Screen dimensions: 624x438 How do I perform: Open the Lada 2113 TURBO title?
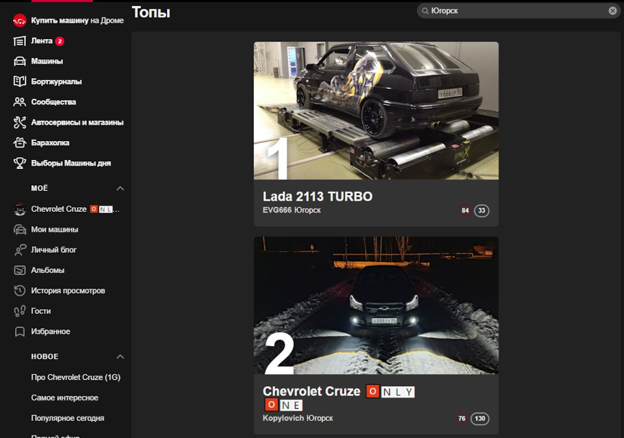click(x=318, y=196)
